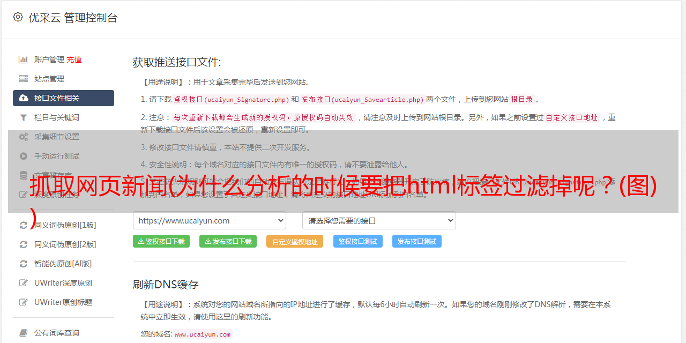
Task: Click the blue 发布接口测试 button
Action: pyautogui.click(x=417, y=241)
